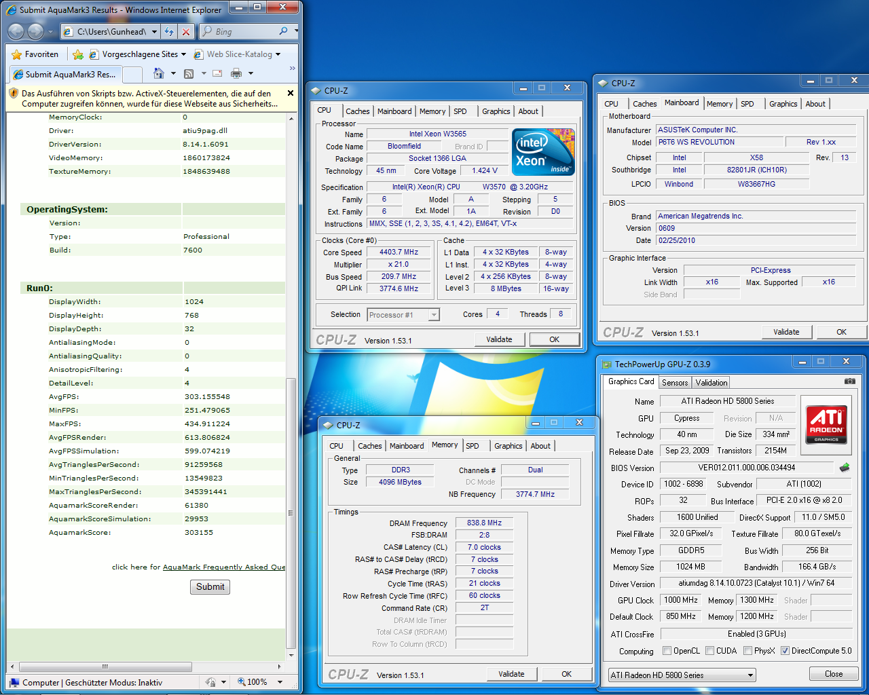Stop loading with the red X button
The image size is (869, 695).
click(186, 31)
